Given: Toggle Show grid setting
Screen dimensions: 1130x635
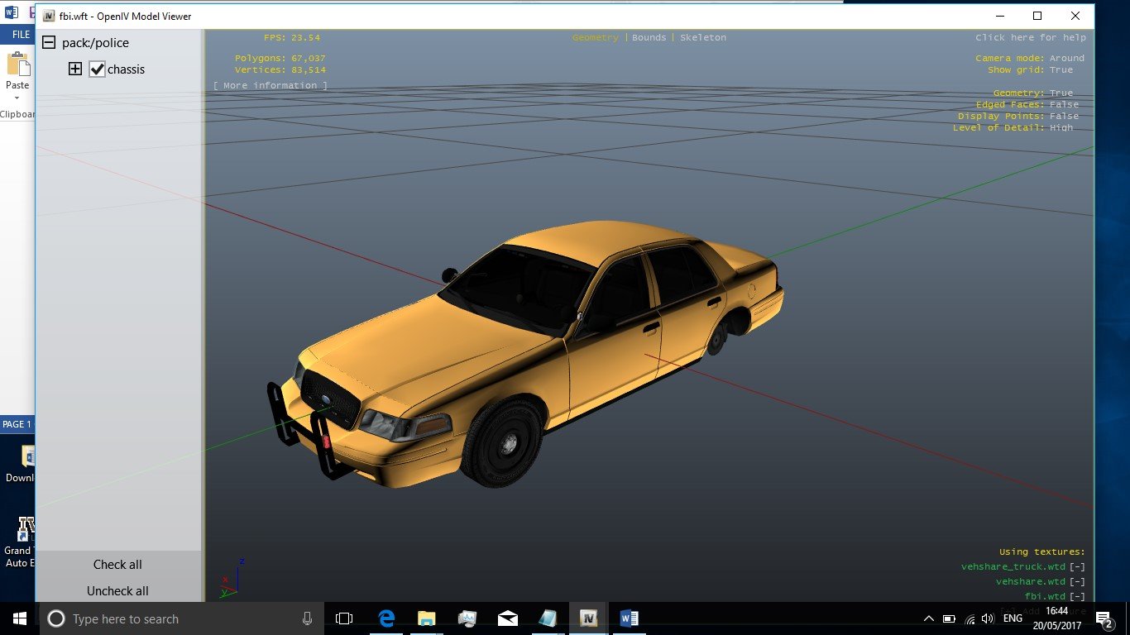Looking at the screenshot, I should (1061, 70).
